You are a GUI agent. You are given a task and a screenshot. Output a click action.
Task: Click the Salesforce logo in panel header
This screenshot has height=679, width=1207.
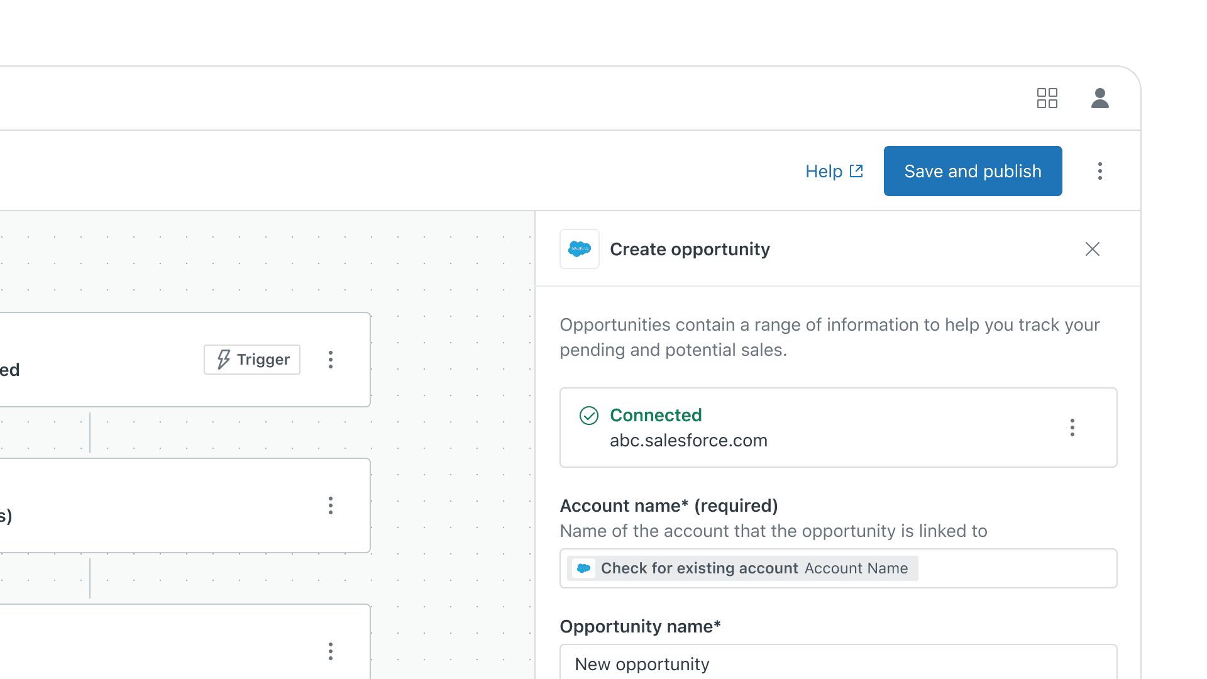(579, 249)
